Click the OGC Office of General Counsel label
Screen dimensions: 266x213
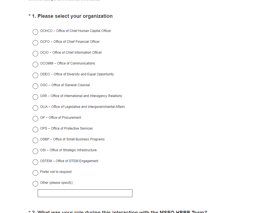(x=65, y=85)
